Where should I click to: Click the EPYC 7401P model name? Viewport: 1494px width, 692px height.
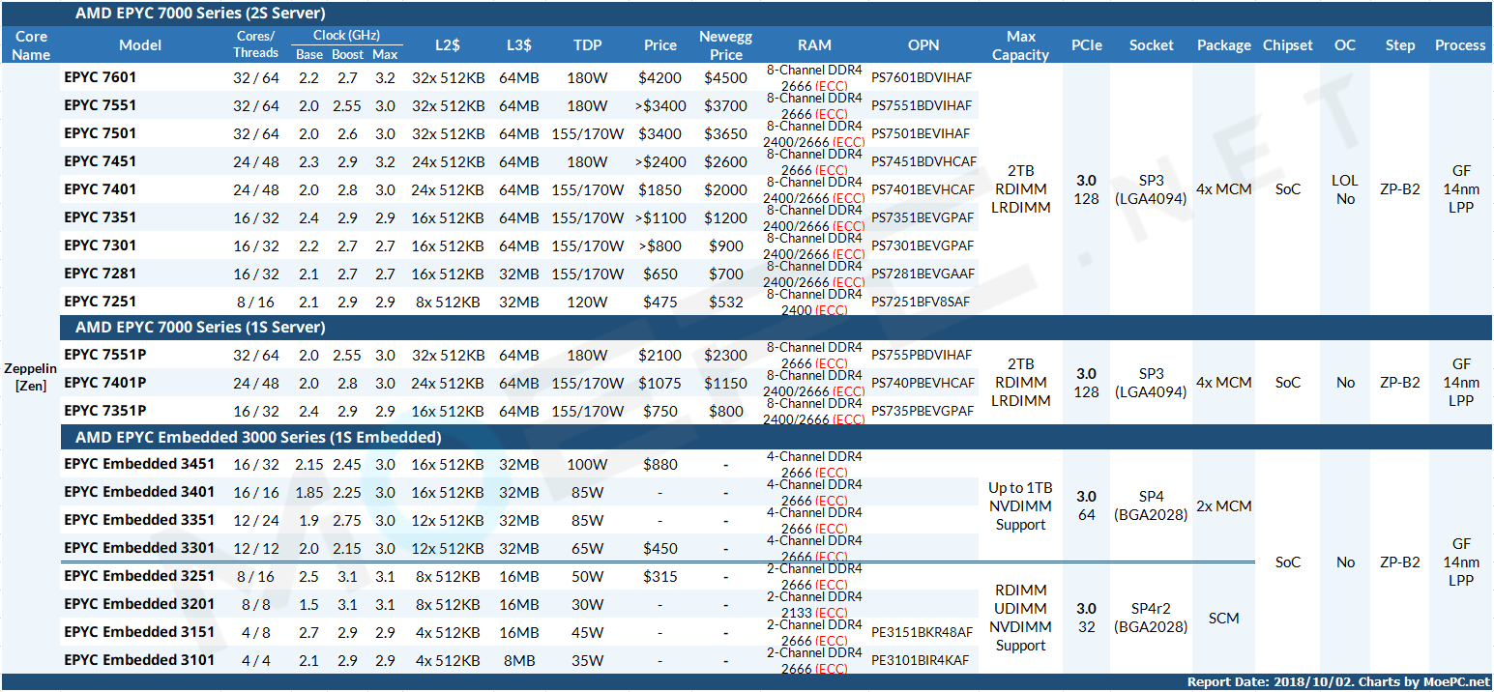coord(104,383)
